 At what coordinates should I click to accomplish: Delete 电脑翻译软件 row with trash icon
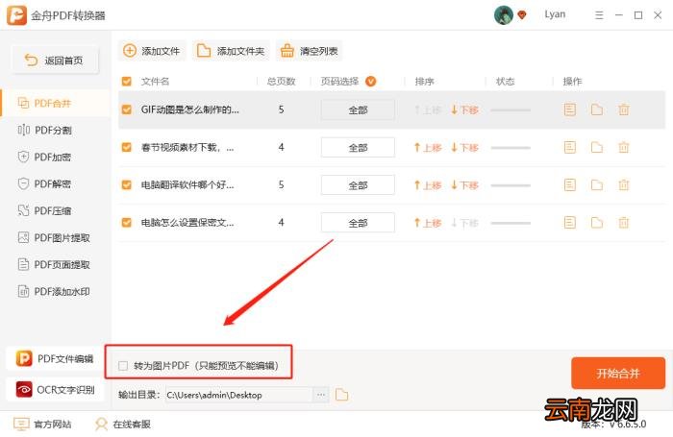tap(624, 184)
